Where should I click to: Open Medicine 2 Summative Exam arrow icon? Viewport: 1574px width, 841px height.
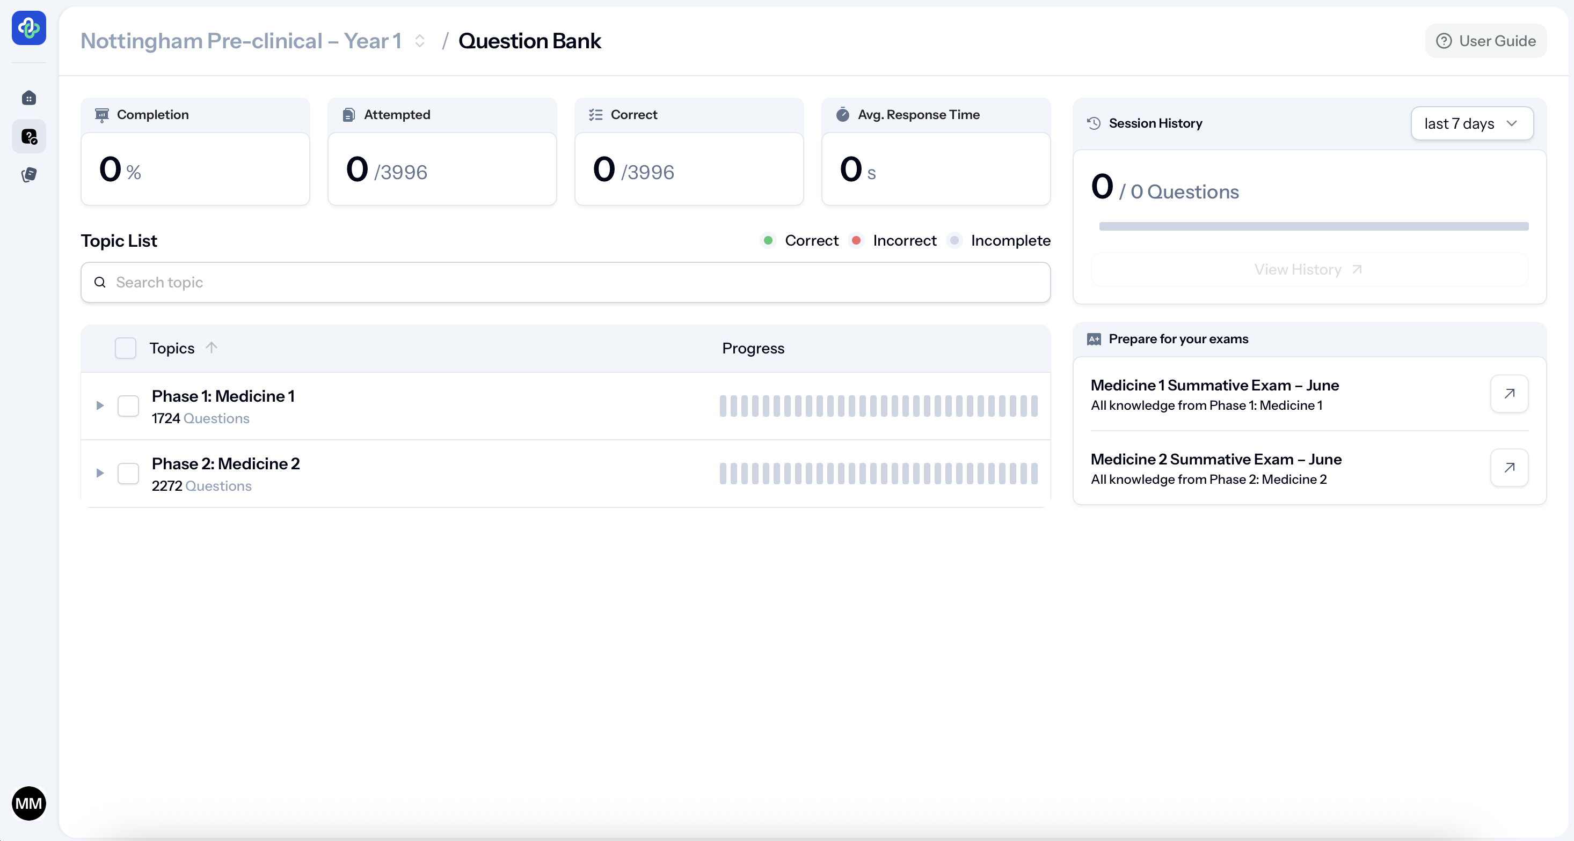tap(1509, 468)
